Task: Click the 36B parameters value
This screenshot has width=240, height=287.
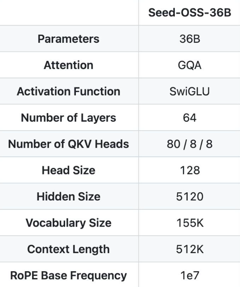Action: tap(190, 39)
